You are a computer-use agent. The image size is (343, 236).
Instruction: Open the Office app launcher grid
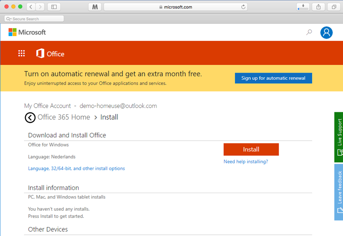21,53
